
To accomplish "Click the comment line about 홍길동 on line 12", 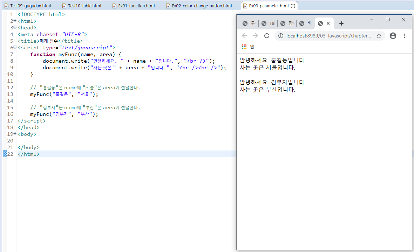I will coord(85,87).
